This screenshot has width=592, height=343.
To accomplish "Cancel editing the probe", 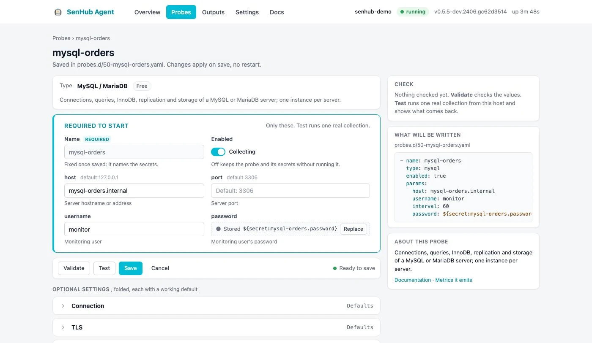I will pos(160,268).
